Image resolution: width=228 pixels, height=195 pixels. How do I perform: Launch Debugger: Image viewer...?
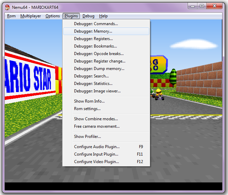click(x=106, y=91)
